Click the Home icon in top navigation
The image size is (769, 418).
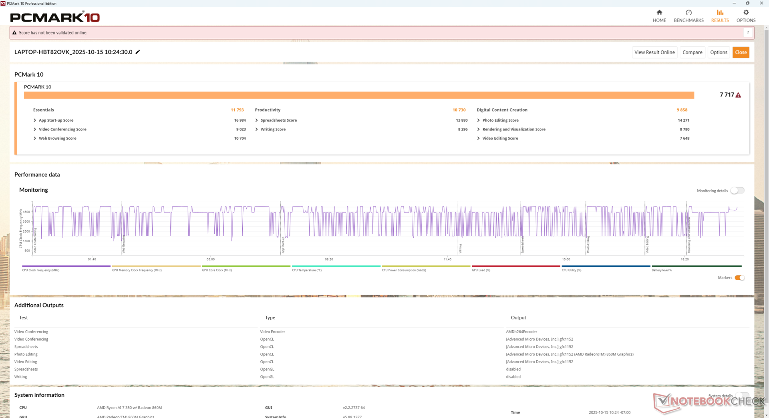pyautogui.click(x=659, y=12)
